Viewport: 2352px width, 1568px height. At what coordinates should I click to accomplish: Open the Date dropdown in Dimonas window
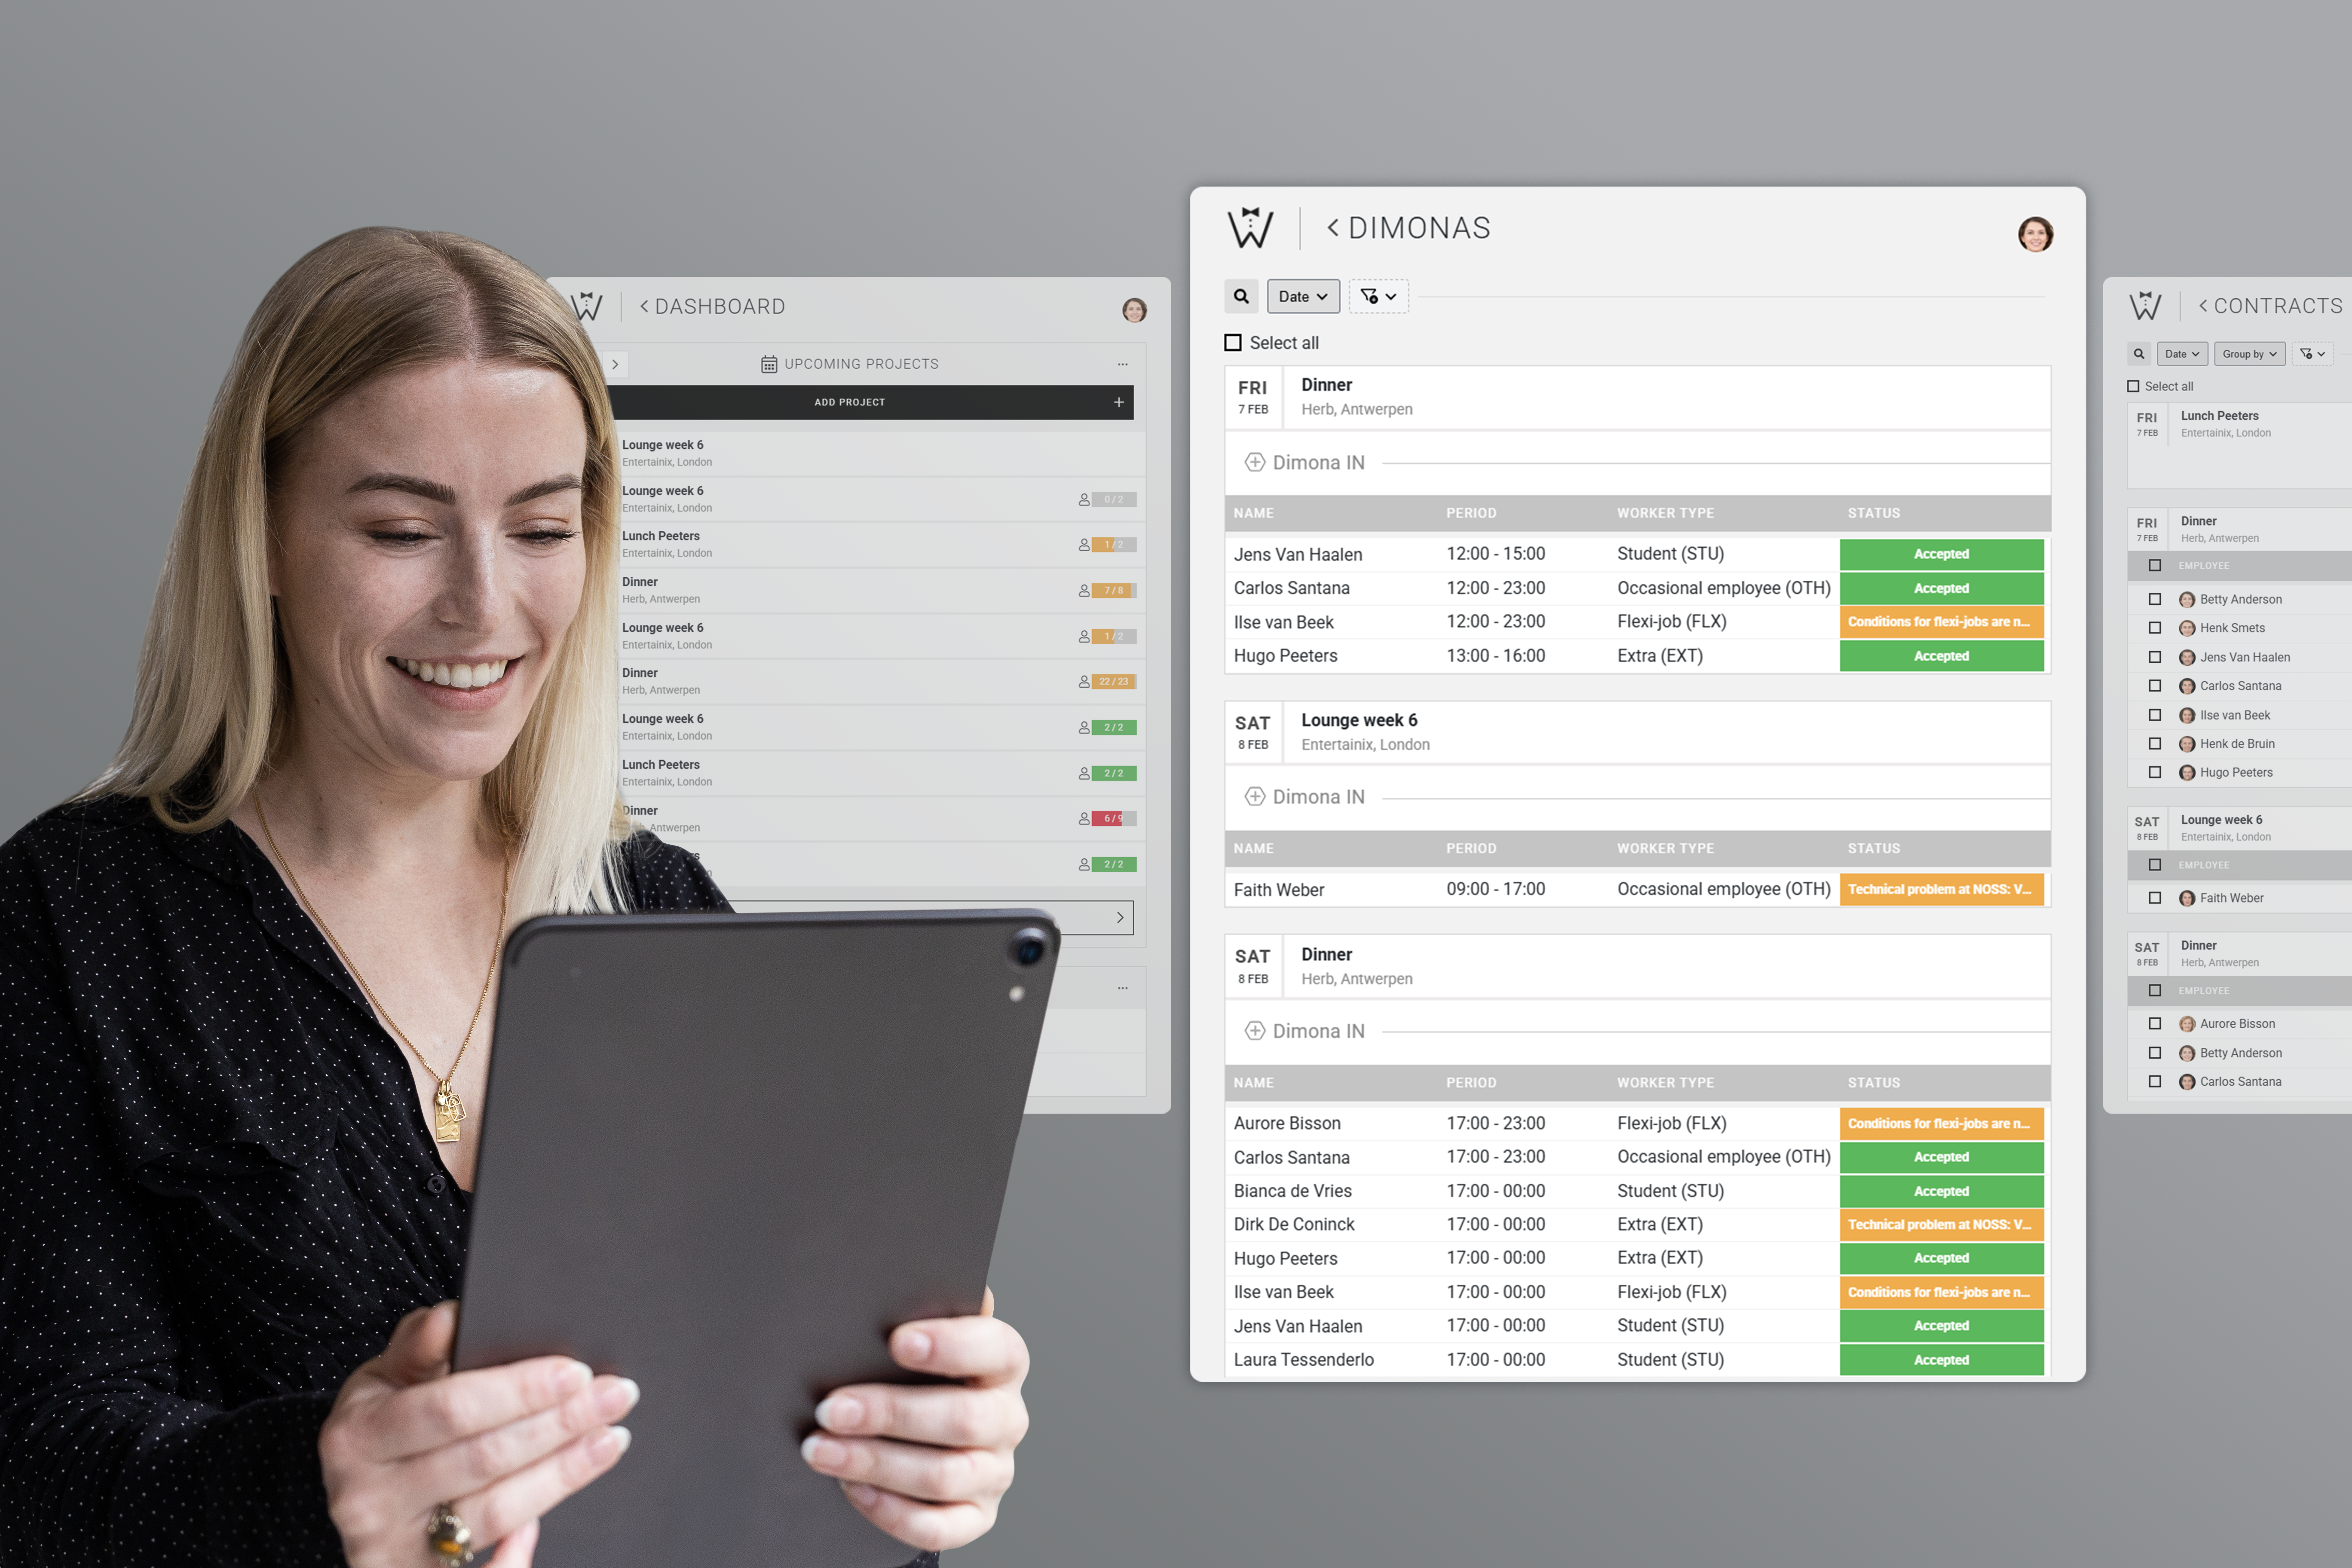[1302, 296]
